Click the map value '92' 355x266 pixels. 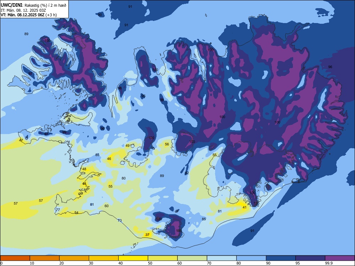pos(187,173)
